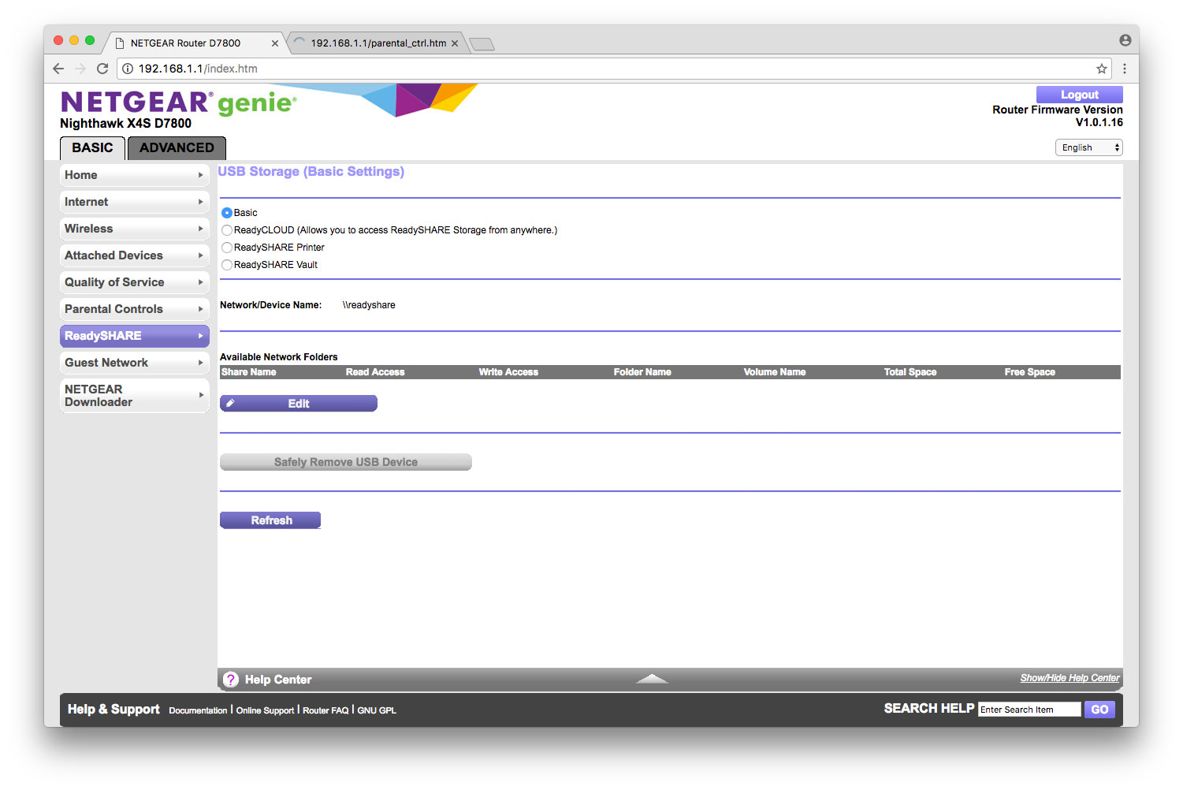Click the GO search button
Viewport: 1183px width, 790px height.
1099,710
